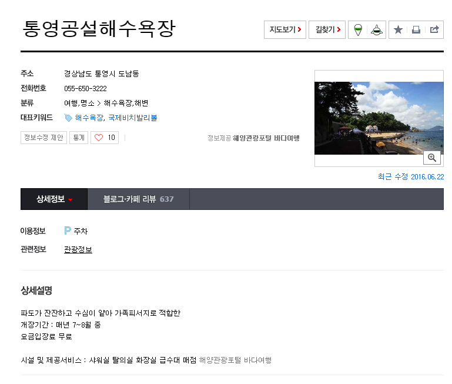452x384 pixels.
Task: Click the 정보수정 제안 button
Action: (43, 138)
